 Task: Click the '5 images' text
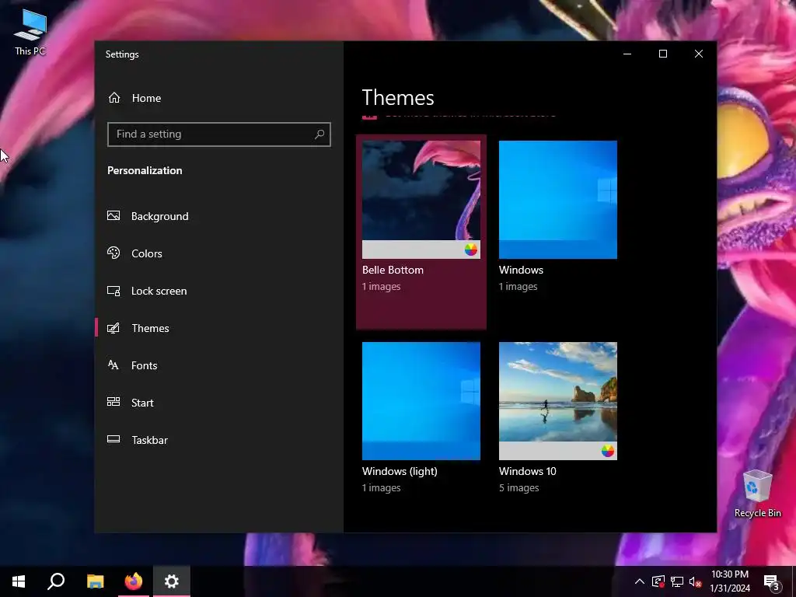tap(518, 488)
